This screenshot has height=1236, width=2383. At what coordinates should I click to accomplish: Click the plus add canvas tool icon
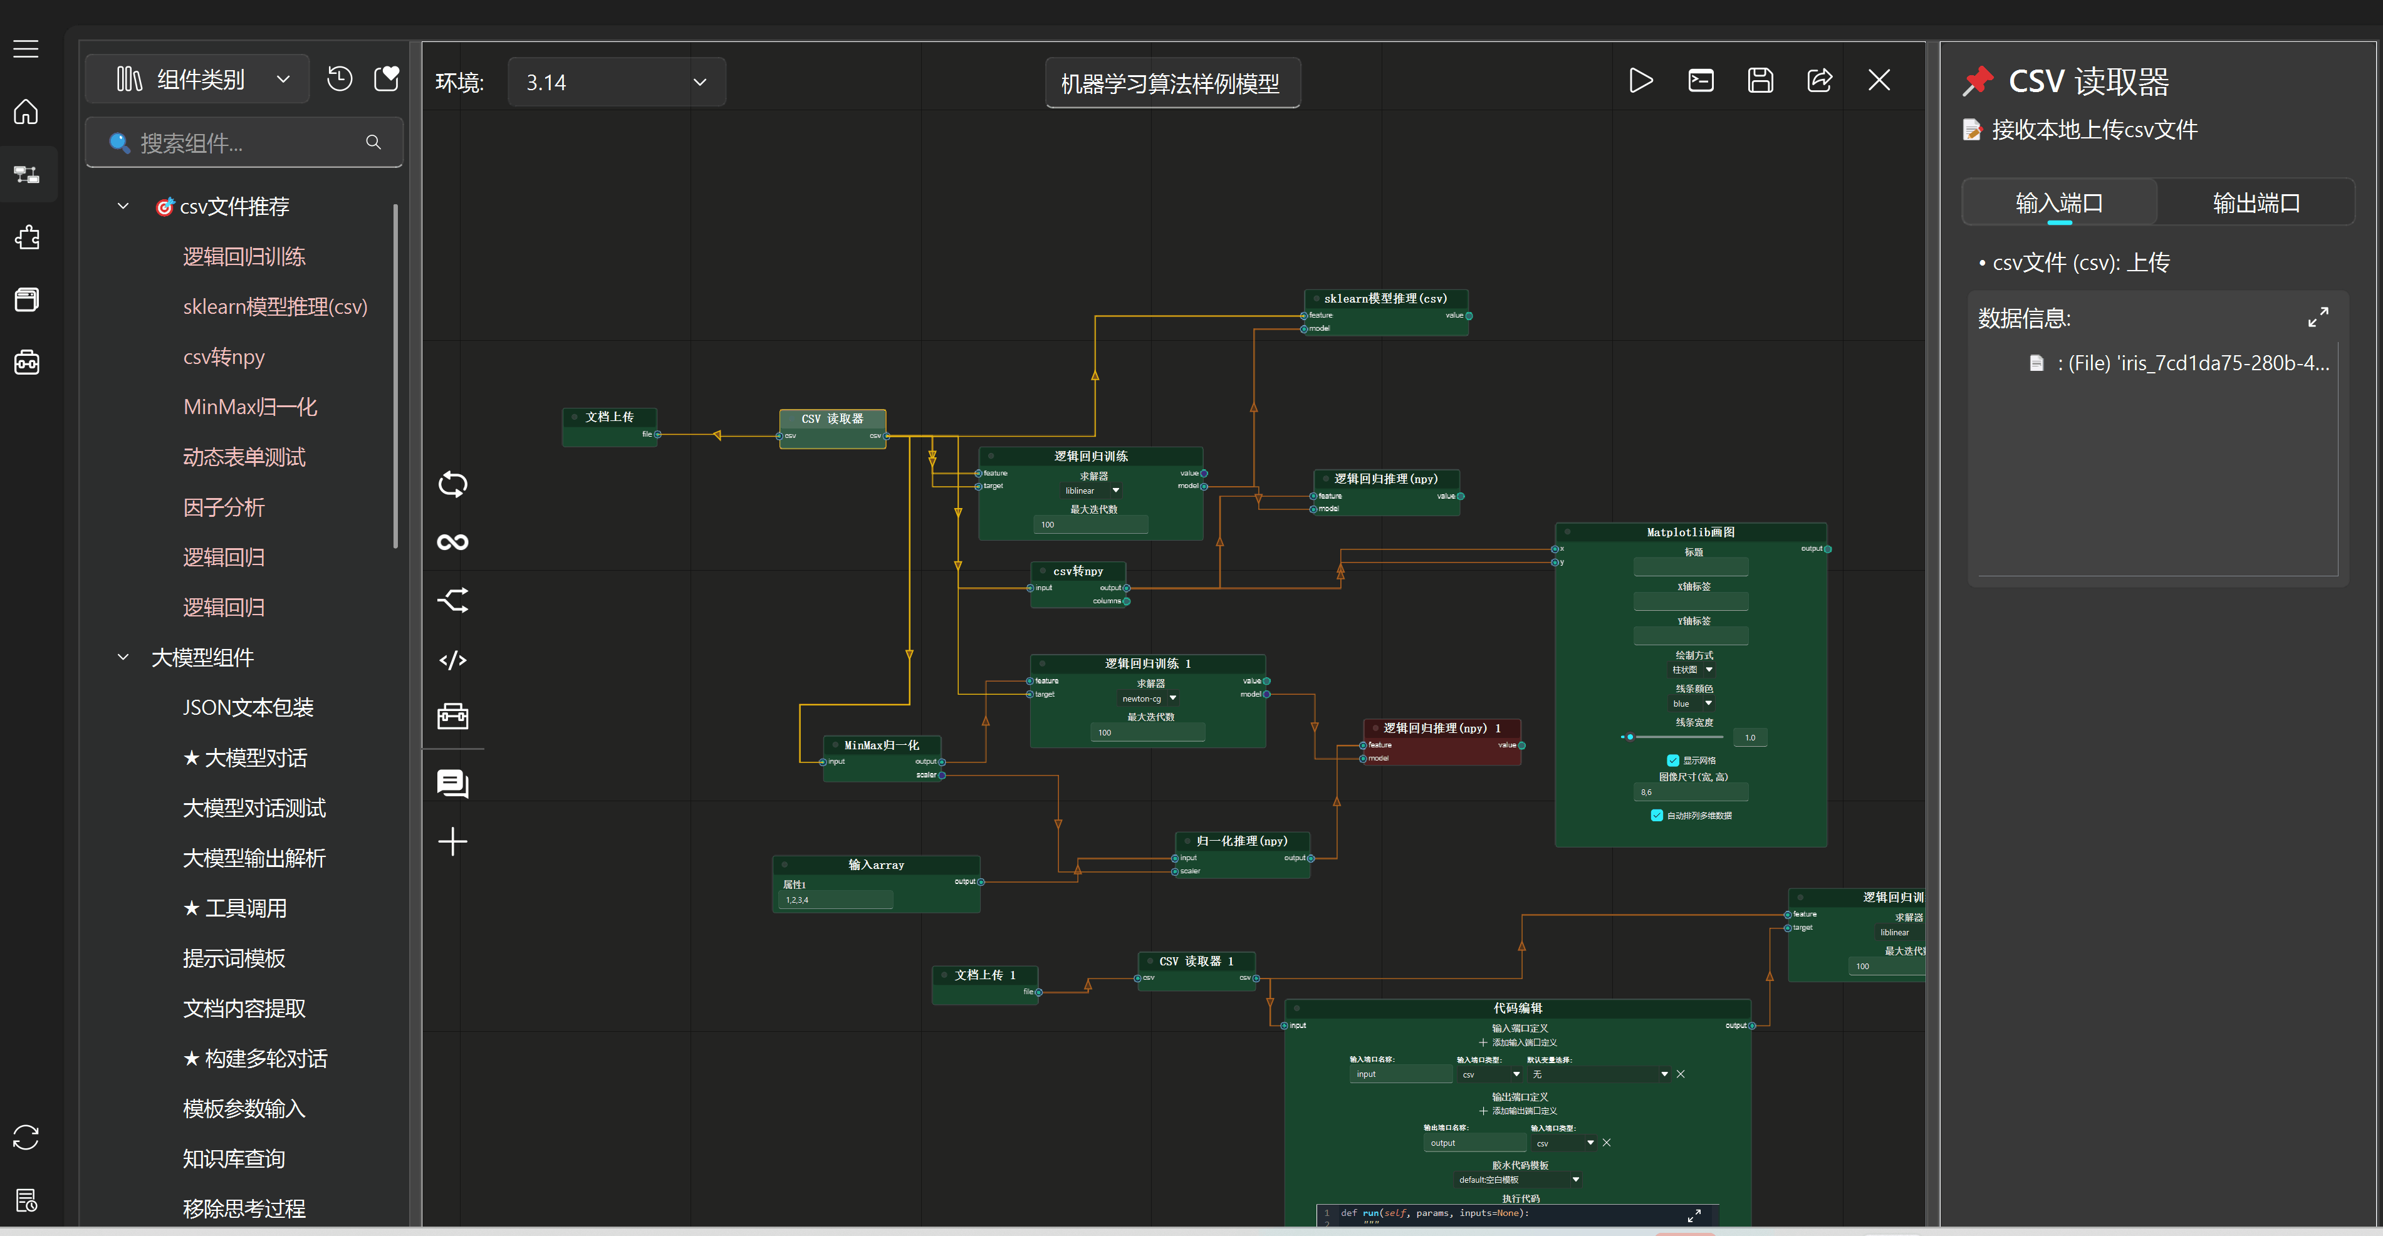click(452, 842)
